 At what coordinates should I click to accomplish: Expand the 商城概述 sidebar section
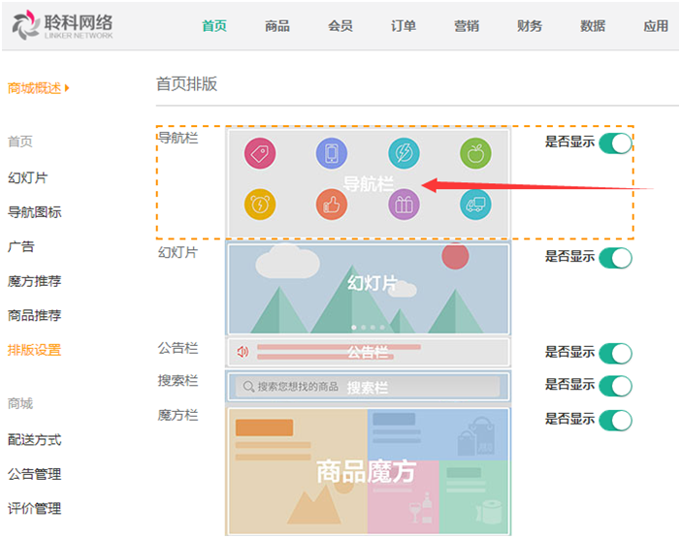[39, 88]
